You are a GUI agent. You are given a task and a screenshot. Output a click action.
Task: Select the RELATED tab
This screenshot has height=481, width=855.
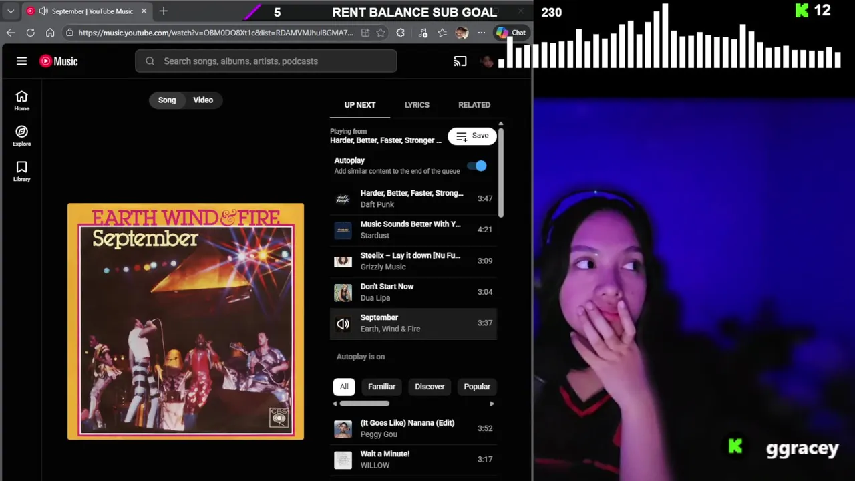474,105
